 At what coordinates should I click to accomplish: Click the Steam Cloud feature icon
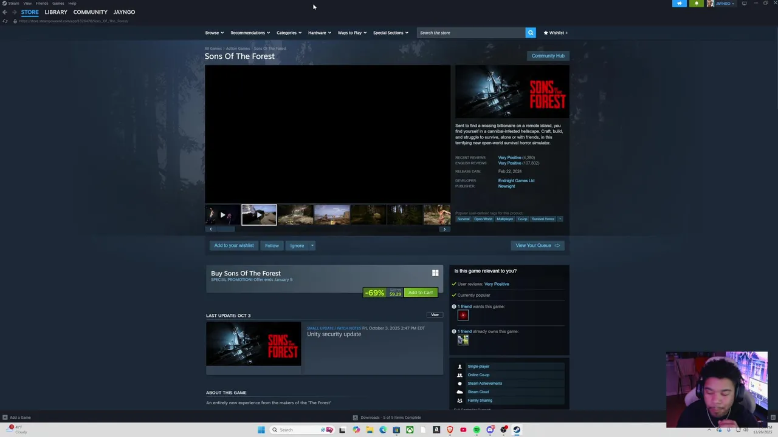460,392
